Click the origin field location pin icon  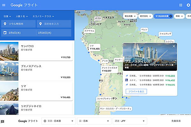coord(5,24)
